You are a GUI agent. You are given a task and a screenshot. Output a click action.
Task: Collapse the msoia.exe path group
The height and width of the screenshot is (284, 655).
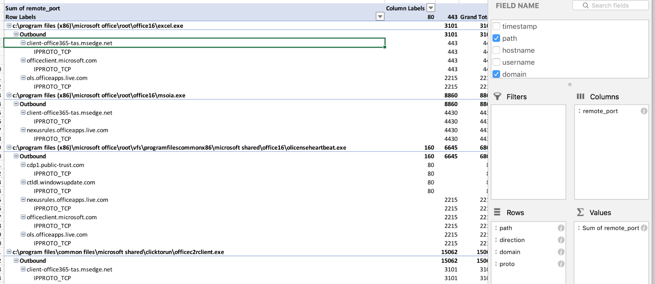coord(9,95)
